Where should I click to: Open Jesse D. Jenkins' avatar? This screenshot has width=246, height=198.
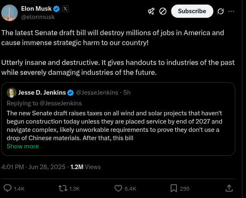(12, 93)
